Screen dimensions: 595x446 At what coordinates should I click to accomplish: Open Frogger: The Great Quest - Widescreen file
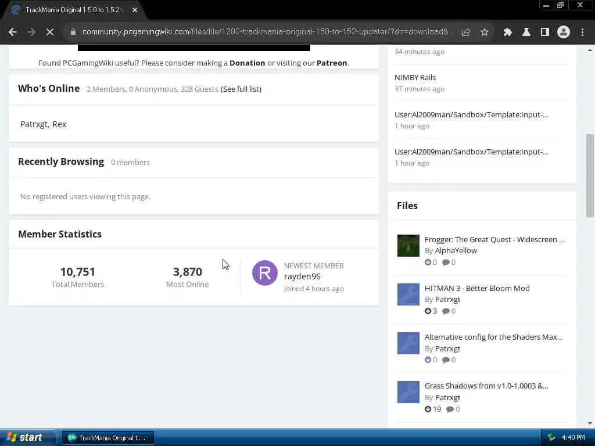[x=494, y=239]
